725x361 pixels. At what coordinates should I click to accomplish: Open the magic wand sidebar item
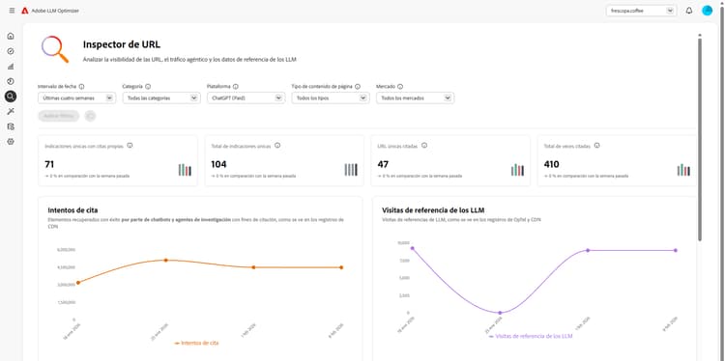point(11,111)
